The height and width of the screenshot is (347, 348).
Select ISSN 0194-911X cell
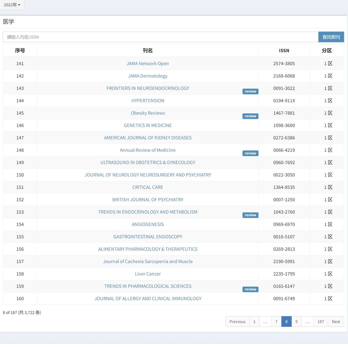point(284,101)
